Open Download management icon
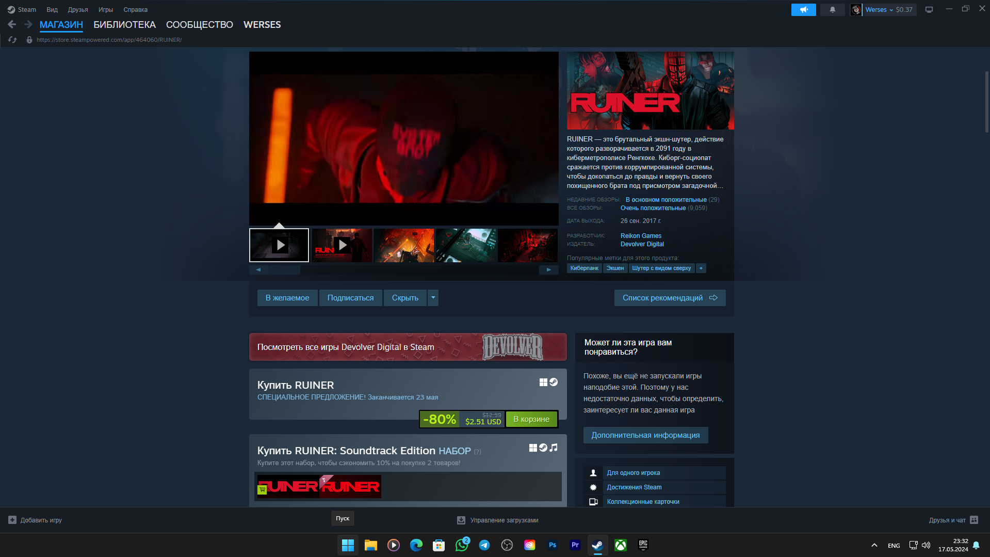This screenshot has height=557, width=990. tap(461, 520)
